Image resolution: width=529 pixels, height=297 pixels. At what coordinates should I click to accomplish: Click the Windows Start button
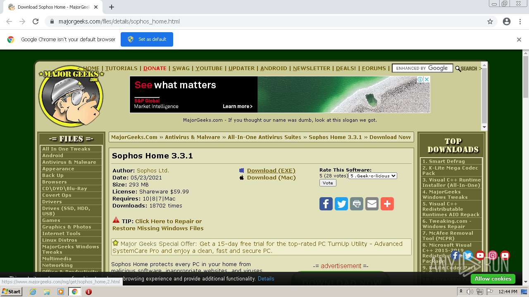tap(12, 292)
